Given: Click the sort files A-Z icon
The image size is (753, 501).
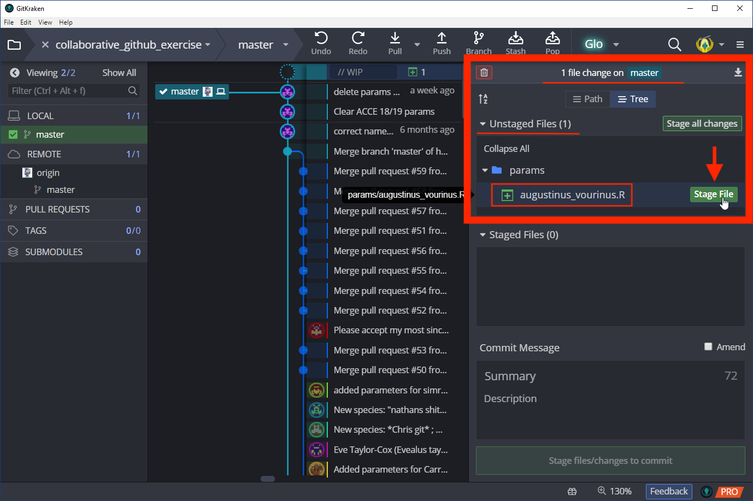Looking at the screenshot, I should 483,99.
